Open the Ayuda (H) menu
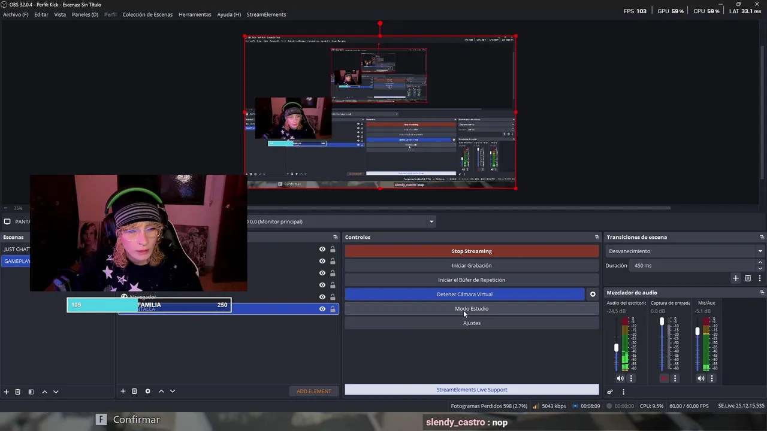This screenshot has height=431, width=767. [x=229, y=14]
